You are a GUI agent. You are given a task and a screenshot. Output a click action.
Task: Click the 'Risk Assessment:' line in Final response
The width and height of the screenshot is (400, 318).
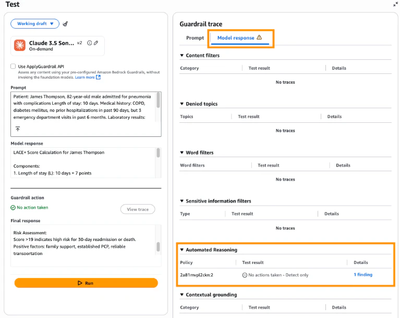[x=30, y=233]
